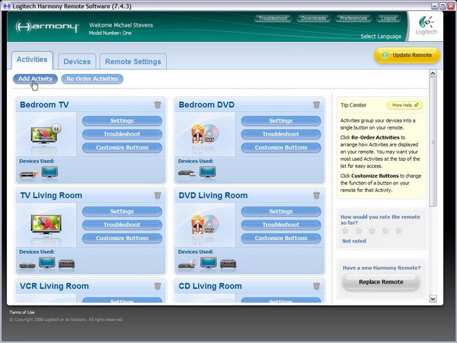Viewport: 457px width, 343px height.
Task: Troubleshoot the Bedroom DVD activity
Action: tap(281, 134)
